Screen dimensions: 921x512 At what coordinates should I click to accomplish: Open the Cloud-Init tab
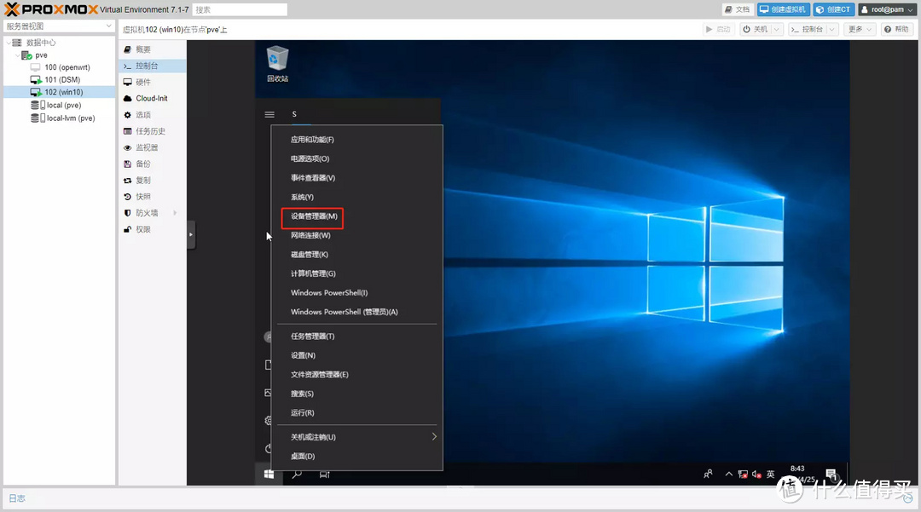[x=153, y=99]
